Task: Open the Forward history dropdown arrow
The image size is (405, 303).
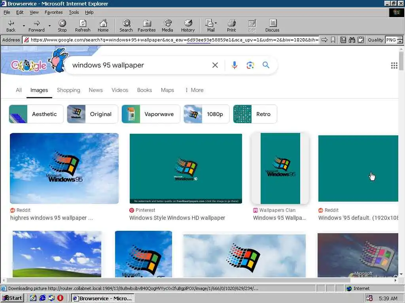Action: [x=49, y=26]
